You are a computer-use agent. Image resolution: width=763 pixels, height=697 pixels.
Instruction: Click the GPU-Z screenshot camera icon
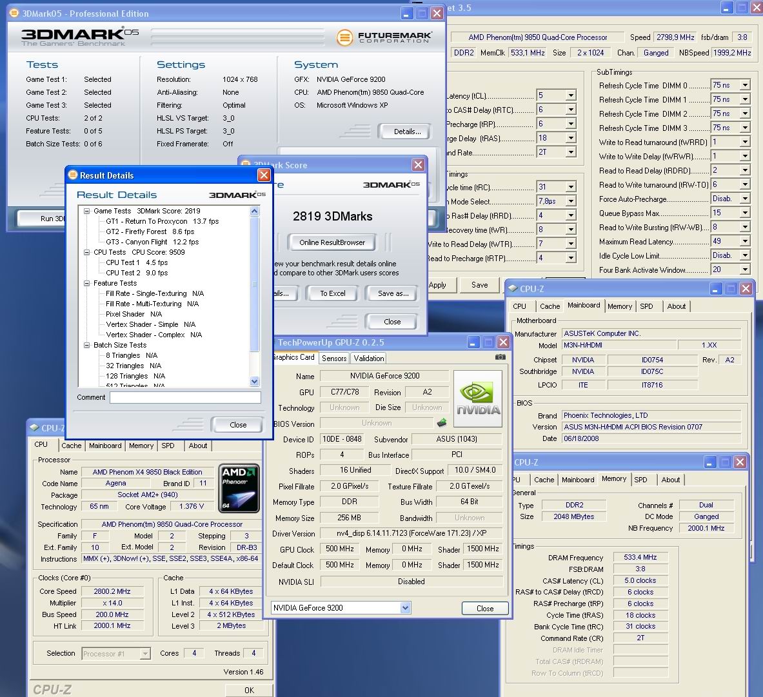(500, 357)
